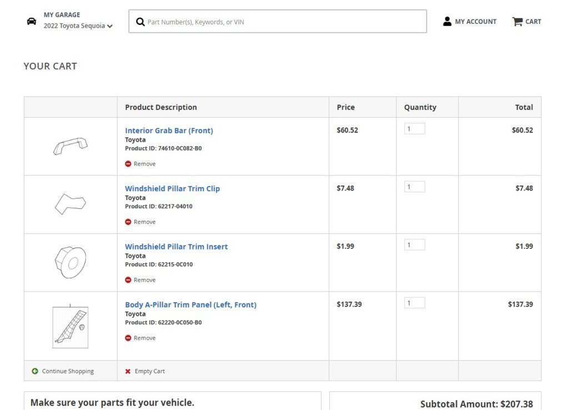This screenshot has width=568, height=410.
Task: Click Product ID 62220-0C050-B0 text
Action: 163,322
